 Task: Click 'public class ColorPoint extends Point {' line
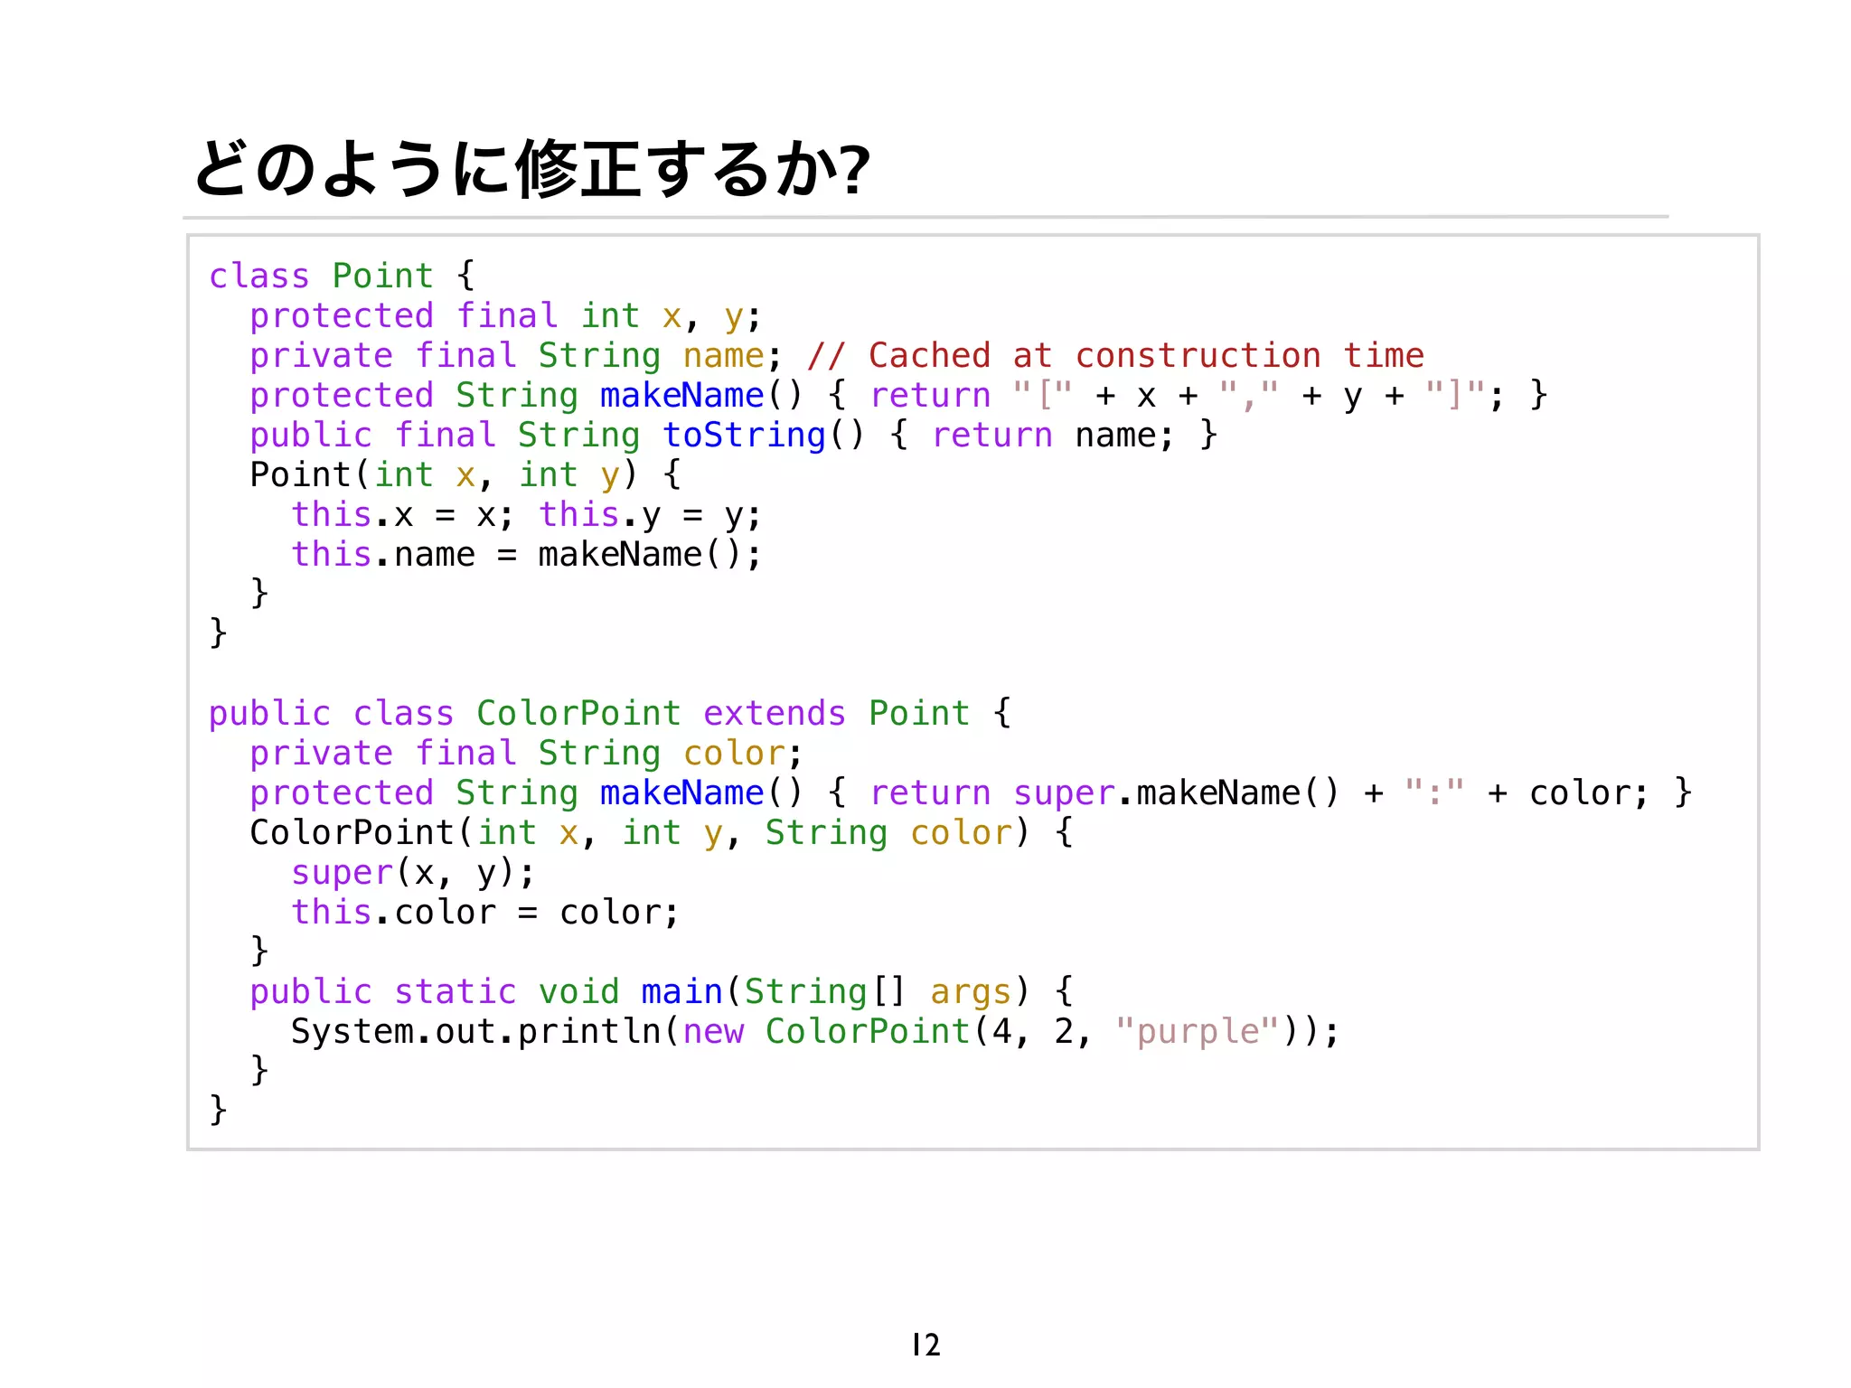pos(610,714)
